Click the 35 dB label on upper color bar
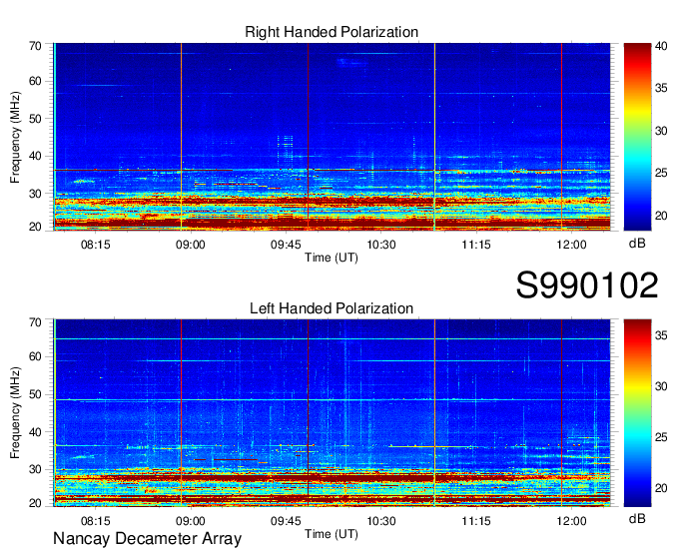The height and width of the screenshot is (551, 679). [x=661, y=88]
